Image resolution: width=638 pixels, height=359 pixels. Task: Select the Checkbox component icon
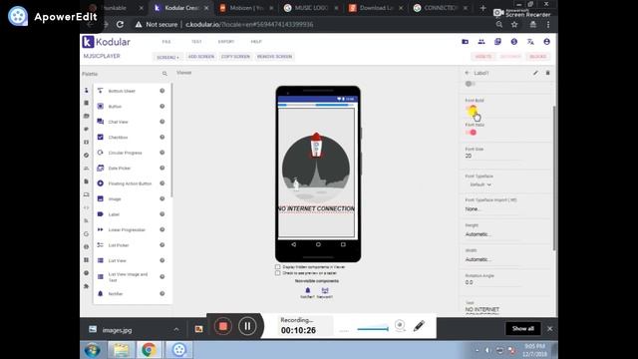pyautogui.click(x=100, y=138)
